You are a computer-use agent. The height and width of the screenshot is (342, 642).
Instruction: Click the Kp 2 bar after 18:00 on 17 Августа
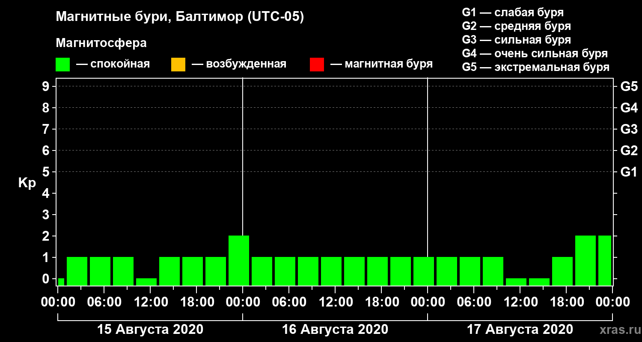[586, 260]
